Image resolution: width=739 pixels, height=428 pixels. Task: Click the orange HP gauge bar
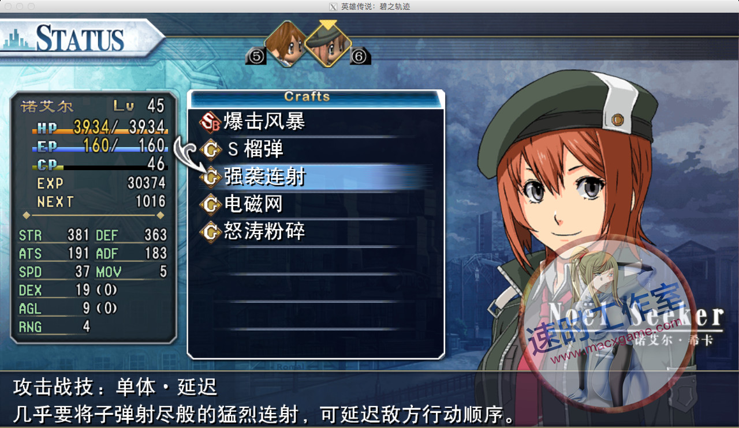[x=100, y=132]
